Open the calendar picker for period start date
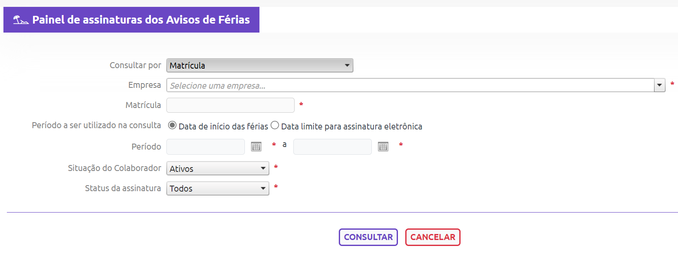The image size is (678, 267). click(x=256, y=147)
